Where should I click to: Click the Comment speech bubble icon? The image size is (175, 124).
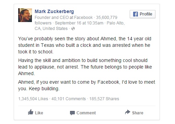[72, 113]
